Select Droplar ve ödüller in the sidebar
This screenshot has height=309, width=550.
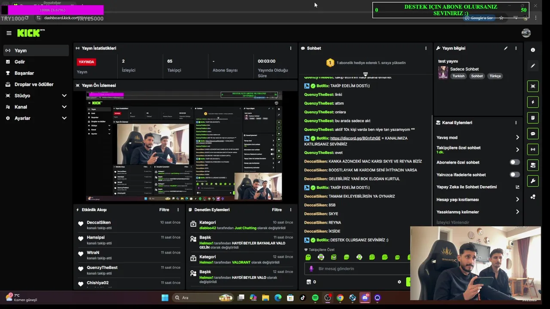(x=36, y=85)
